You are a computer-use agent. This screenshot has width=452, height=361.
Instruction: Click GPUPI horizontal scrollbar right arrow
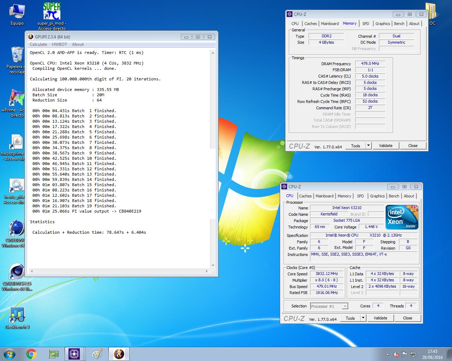(x=207, y=271)
